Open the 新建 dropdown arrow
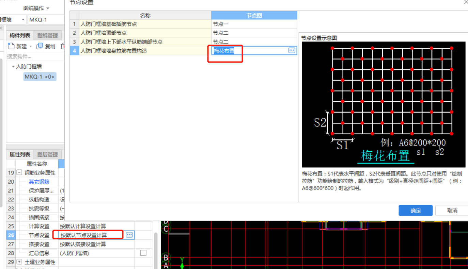 point(31,46)
